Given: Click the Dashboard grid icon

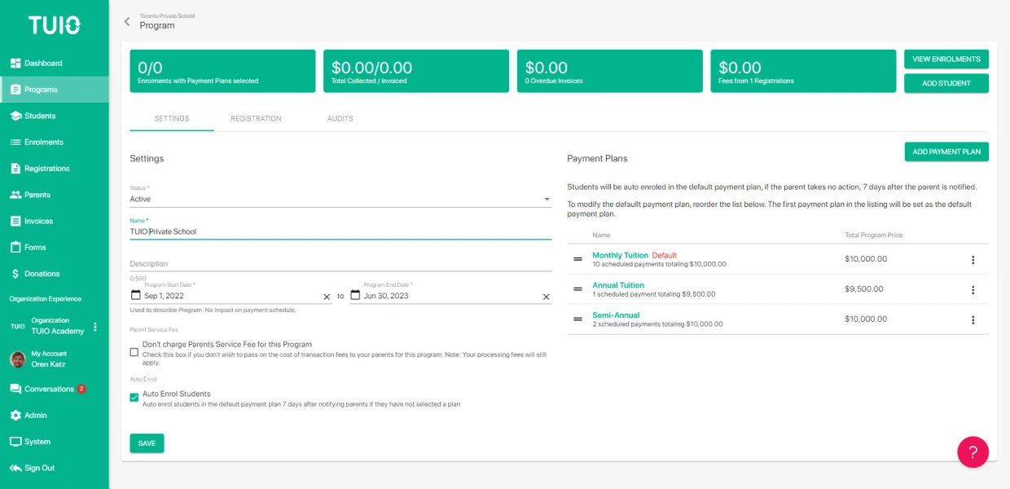Looking at the screenshot, I should (15, 64).
